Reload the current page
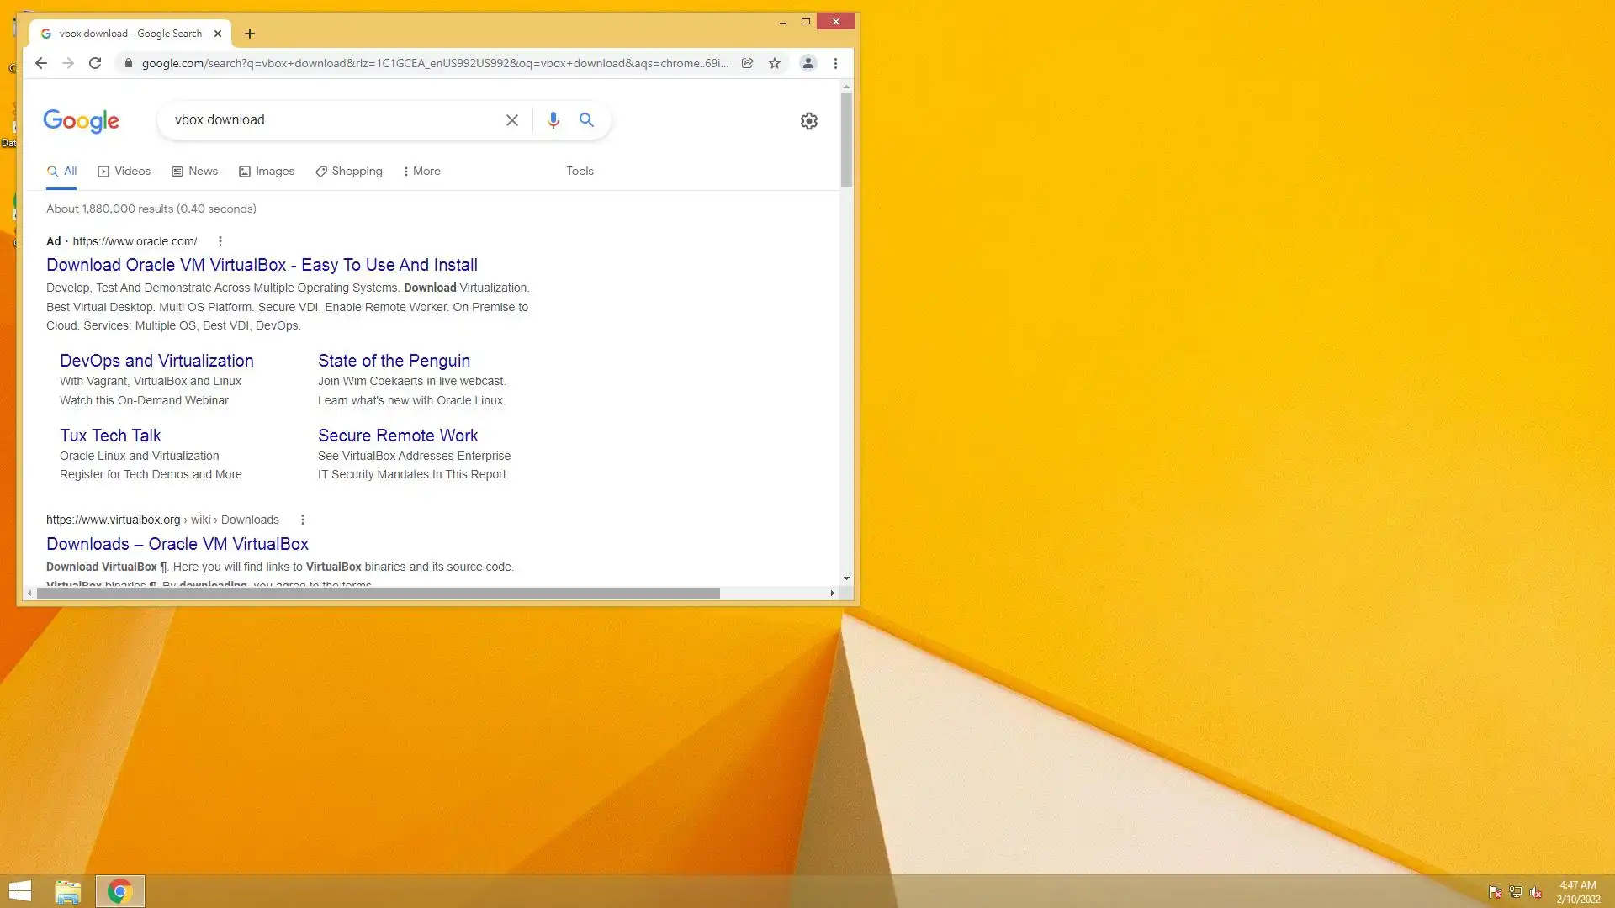 click(95, 63)
